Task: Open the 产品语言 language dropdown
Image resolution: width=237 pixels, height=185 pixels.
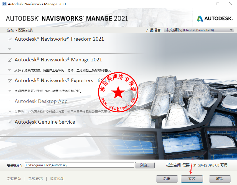Action: point(199,30)
